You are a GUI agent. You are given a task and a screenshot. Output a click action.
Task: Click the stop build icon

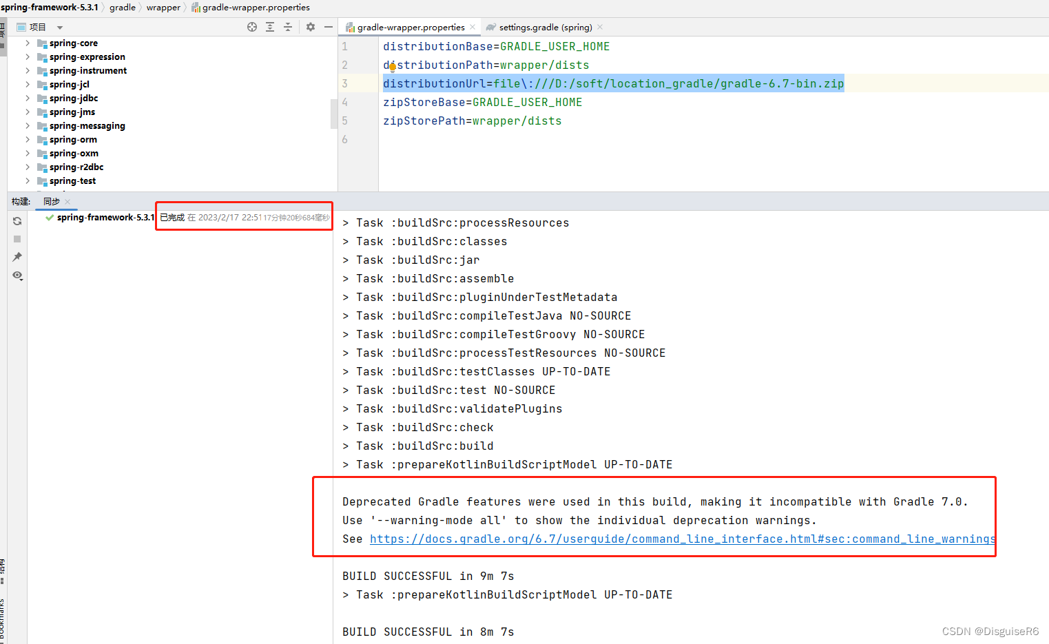tap(17, 239)
